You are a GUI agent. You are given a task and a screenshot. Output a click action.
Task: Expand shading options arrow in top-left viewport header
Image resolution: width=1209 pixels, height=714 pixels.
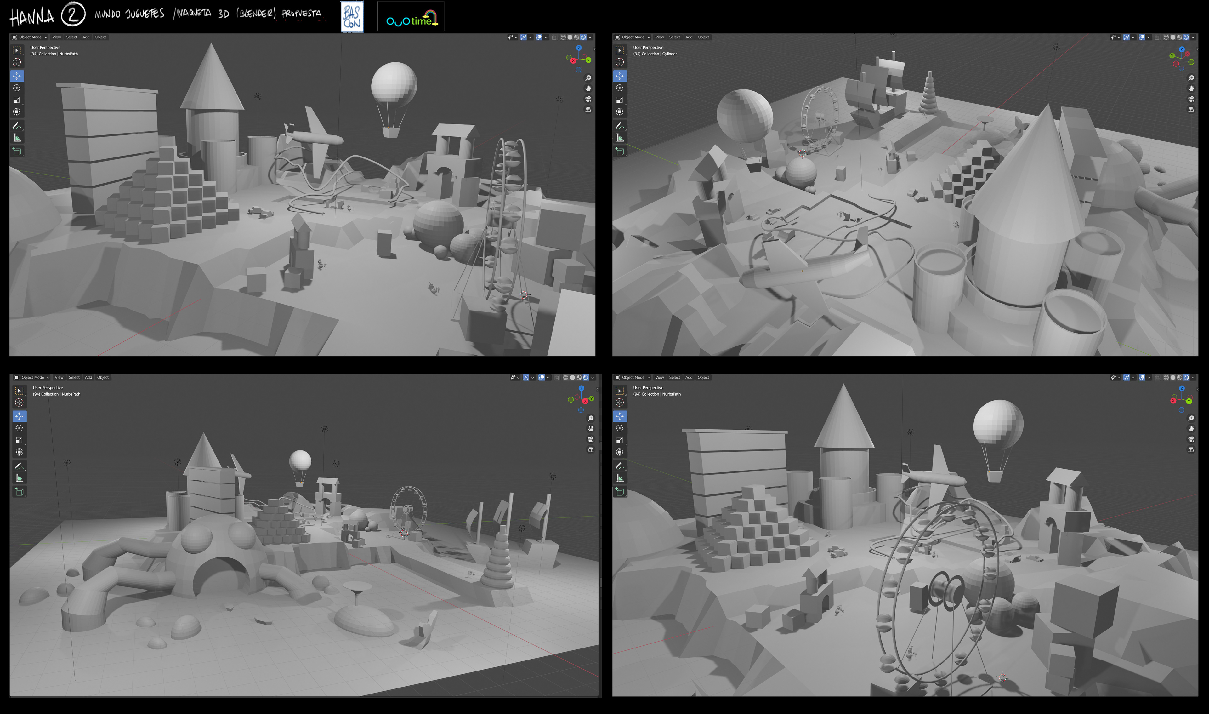pos(590,37)
